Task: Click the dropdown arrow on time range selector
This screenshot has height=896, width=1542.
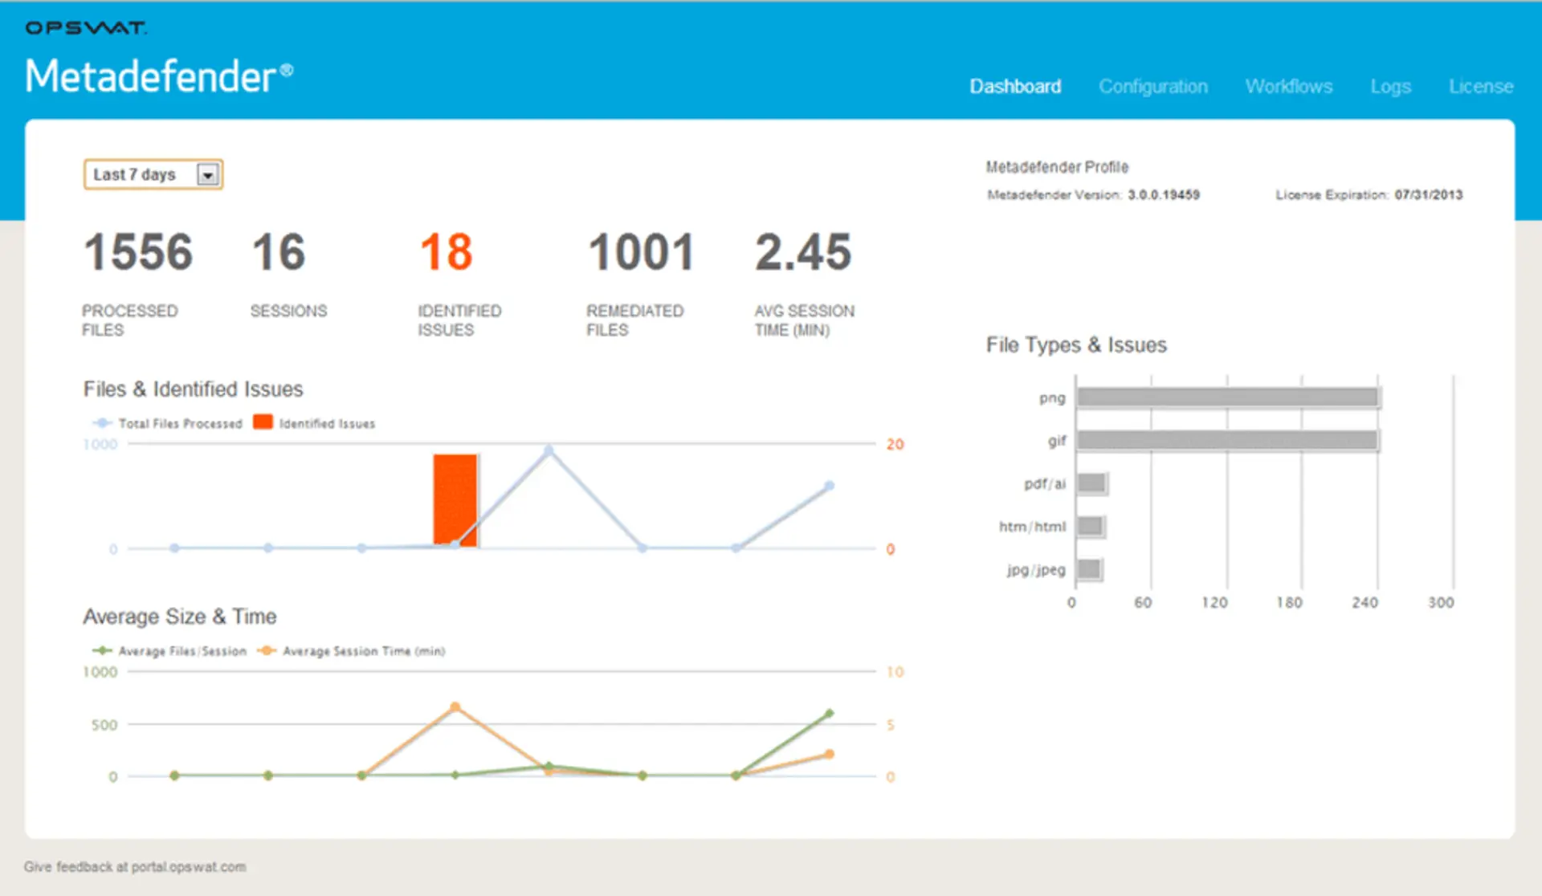Action: pyautogui.click(x=209, y=174)
